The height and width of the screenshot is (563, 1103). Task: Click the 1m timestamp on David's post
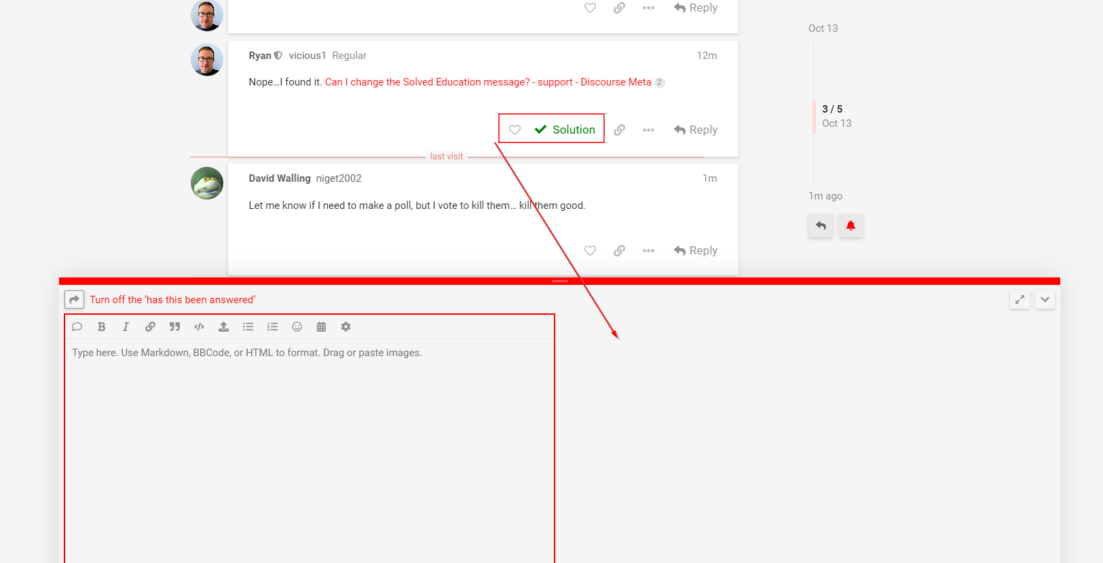709,178
